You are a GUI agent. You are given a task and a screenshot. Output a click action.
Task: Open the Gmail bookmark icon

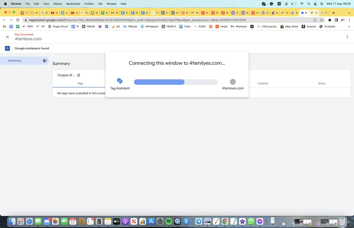[4, 27]
